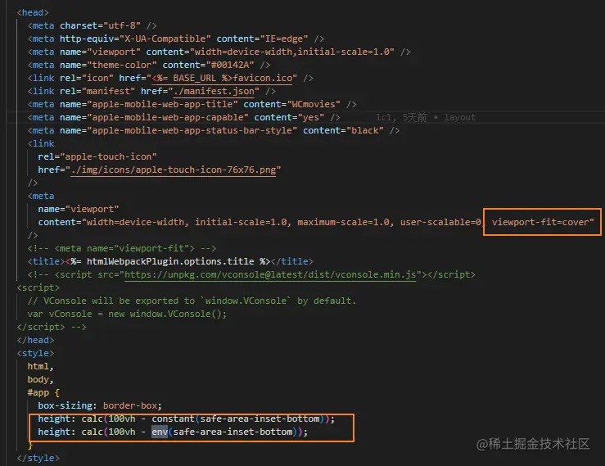This screenshot has width=605, height=466.
Task: Click the highlighted env keyword
Action: [x=160, y=432]
